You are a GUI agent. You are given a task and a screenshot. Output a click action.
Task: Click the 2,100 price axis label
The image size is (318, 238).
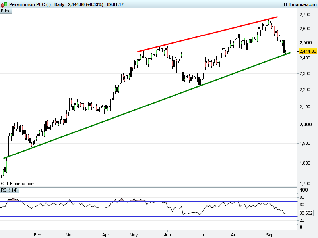tap(305, 107)
